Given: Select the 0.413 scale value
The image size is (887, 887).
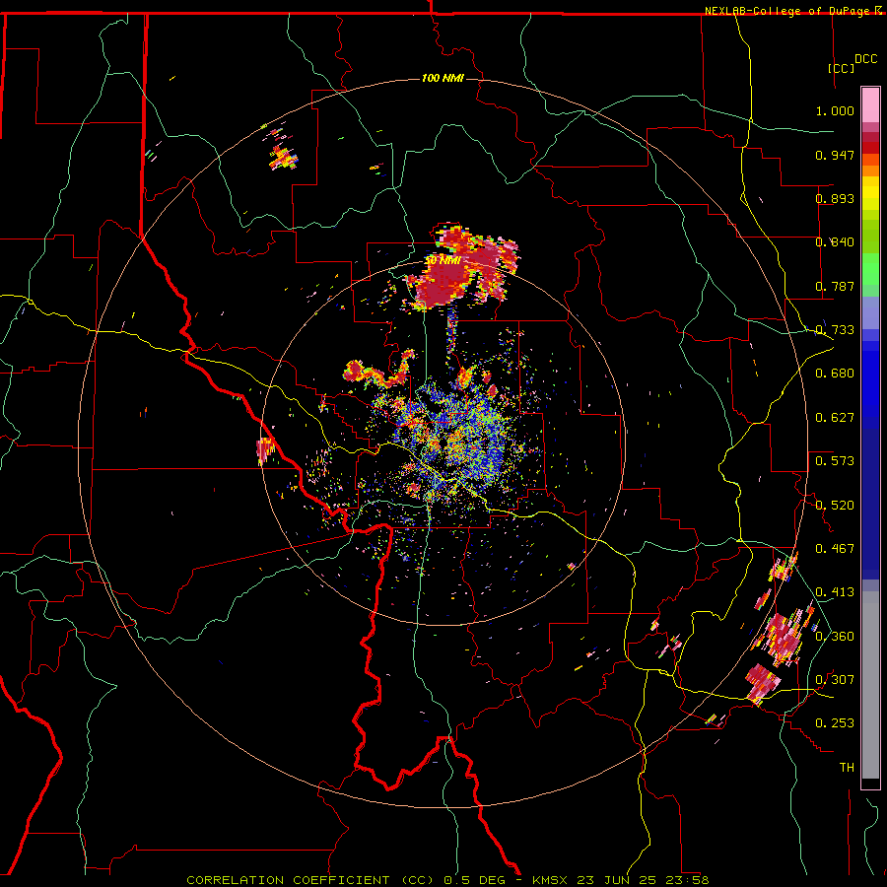Looking at the screenshot, I should [835, 592].
